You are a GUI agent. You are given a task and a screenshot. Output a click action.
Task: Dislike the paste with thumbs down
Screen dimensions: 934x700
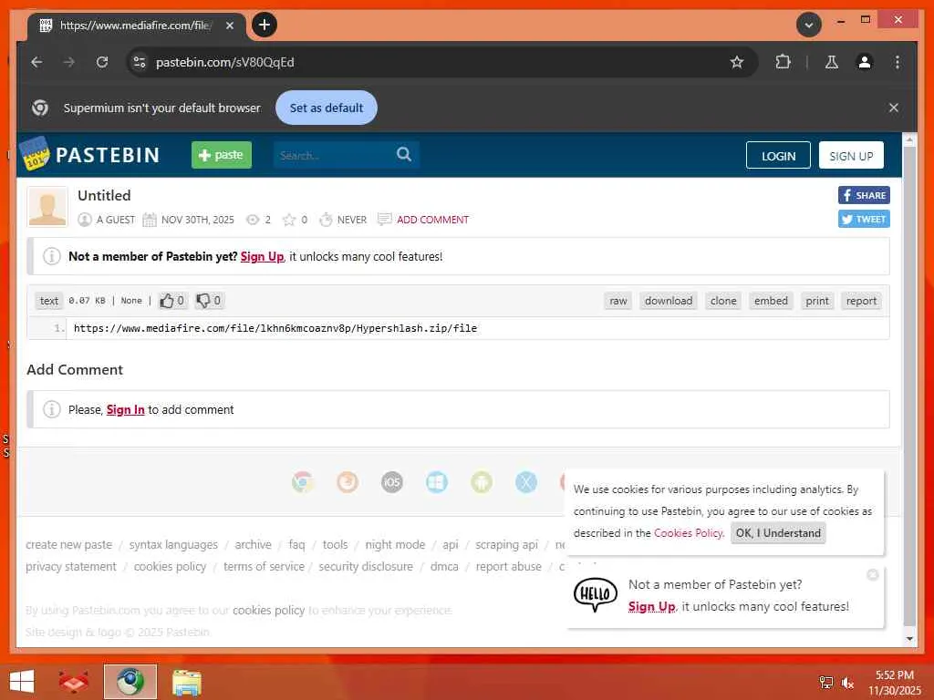tap(209, 301)
